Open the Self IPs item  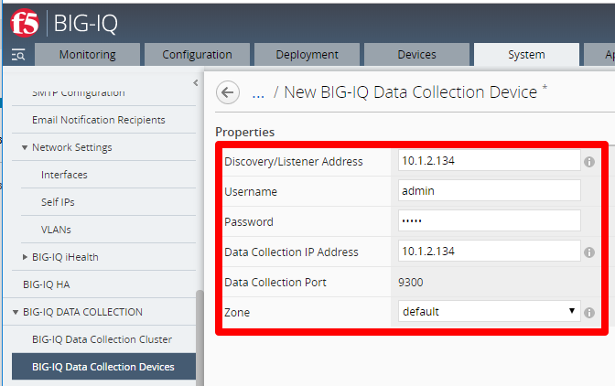[58, 202]
